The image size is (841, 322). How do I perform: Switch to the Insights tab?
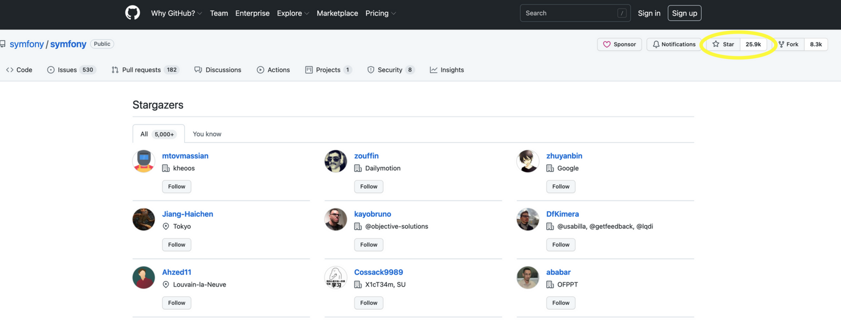[447, 70]
